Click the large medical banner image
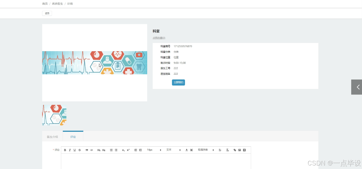The image size is (362, 169). 95,63
